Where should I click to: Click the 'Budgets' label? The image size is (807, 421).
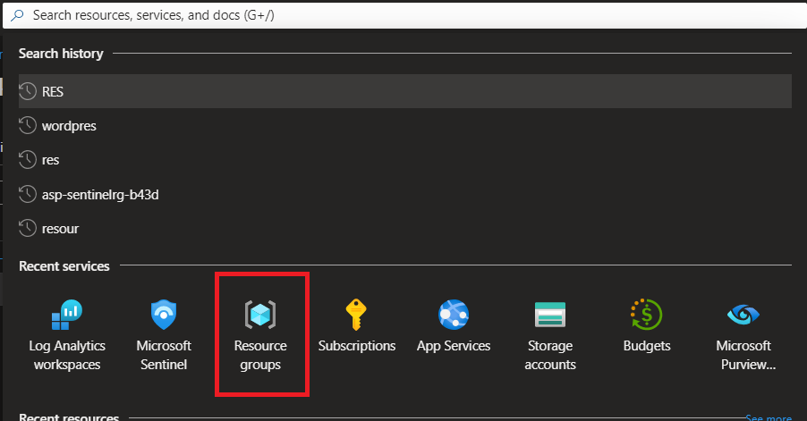coord(647,346)
